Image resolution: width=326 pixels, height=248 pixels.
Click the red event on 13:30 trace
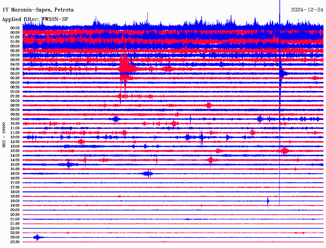click(x=284, y=151)
